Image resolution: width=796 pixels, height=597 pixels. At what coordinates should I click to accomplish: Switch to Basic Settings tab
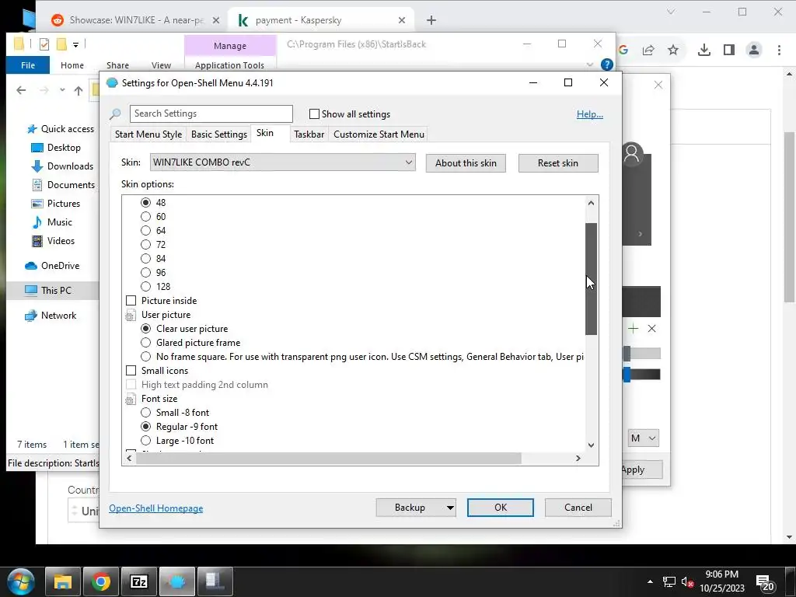pyautogui.click(x=218, y=134)
